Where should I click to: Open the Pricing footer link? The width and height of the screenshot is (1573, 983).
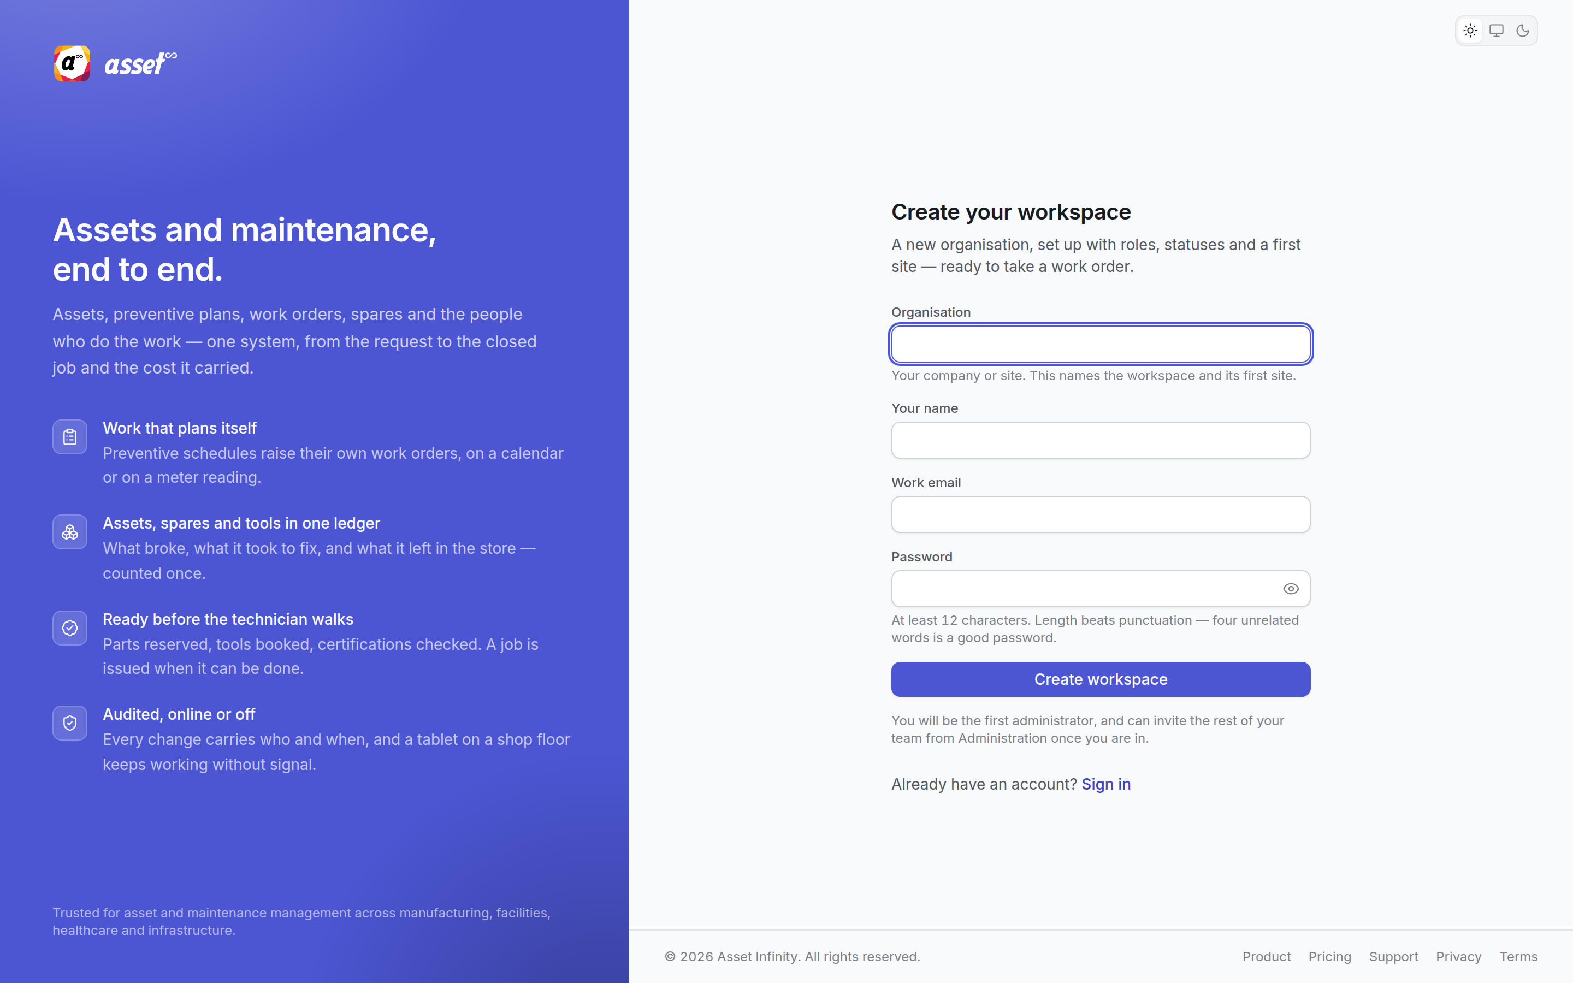1329,956
